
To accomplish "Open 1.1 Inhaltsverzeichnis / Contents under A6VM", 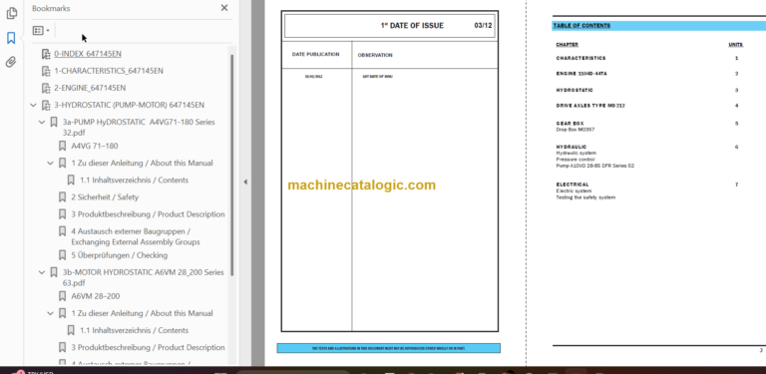I will point(134,330).
